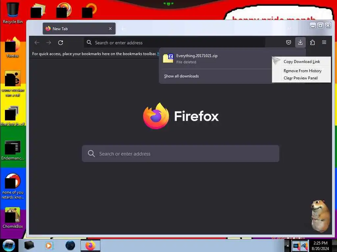
Task: Switch to the New Tab tab
Action: pyautogui.click(x=79, y=29)
